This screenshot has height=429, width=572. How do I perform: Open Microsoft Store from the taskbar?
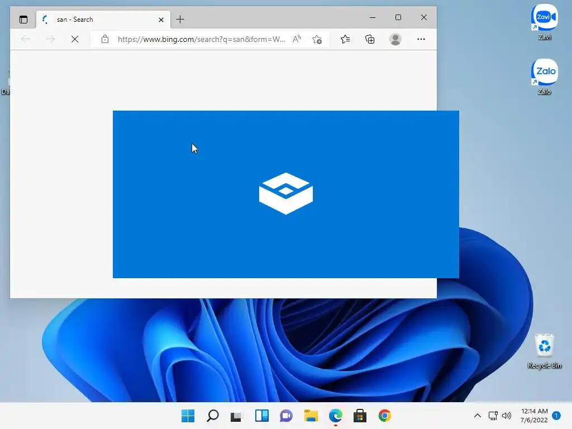360,416
